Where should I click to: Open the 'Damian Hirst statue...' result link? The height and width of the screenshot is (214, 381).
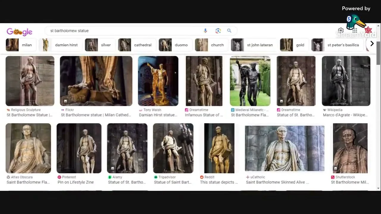[158, 115]
